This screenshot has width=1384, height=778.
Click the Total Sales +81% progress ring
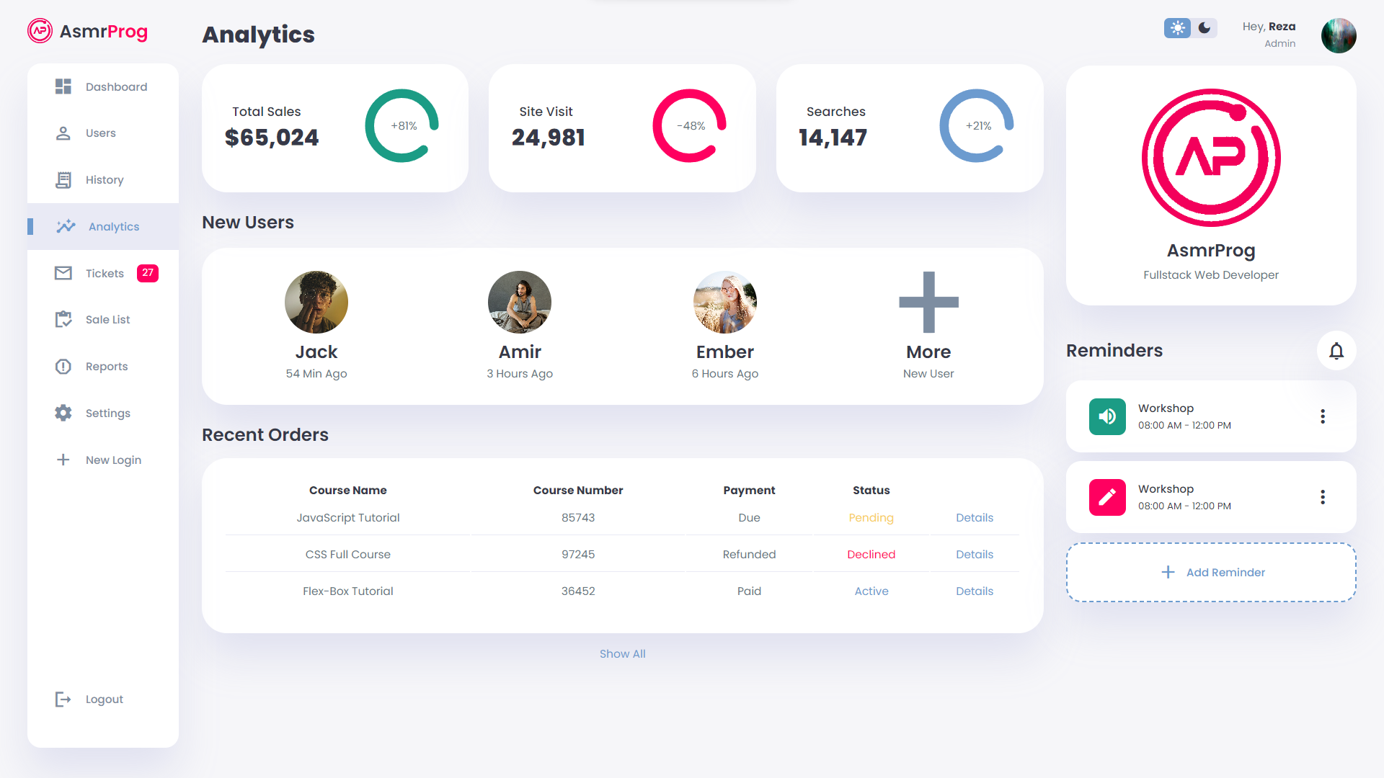point(402,126)
